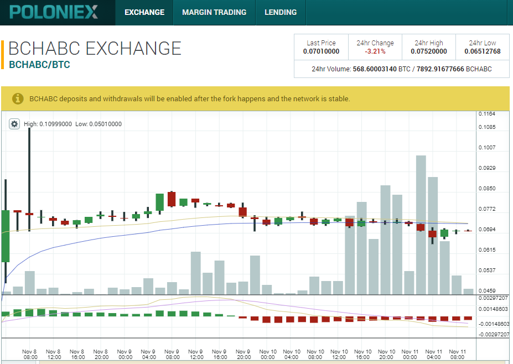Screen dimensions: 513x364
Task: Click the 24hr Low value box
Action: [482, 48]
